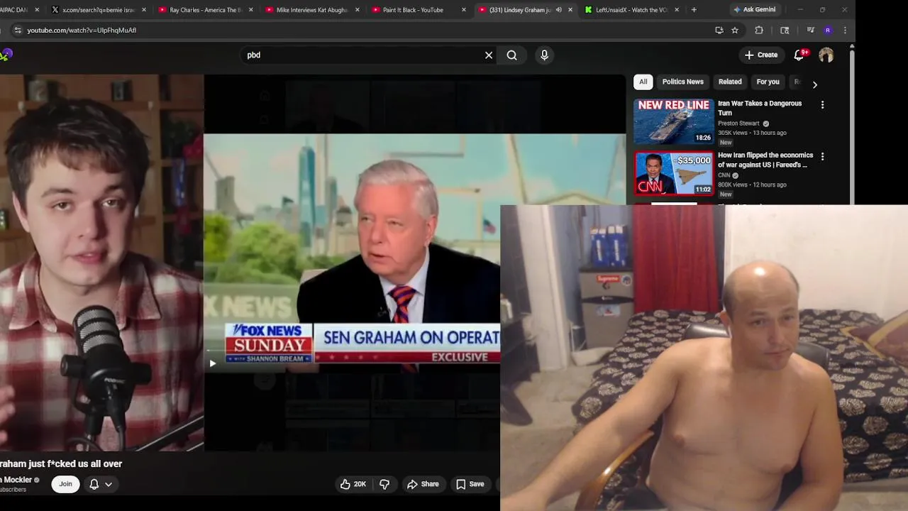Open the Mockler channel name
The image size is (908, 511).
click(x=16, y=480)
